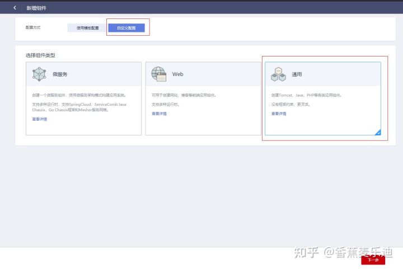
Task: Go back using the left arrow icon
Action: point(15,8)
